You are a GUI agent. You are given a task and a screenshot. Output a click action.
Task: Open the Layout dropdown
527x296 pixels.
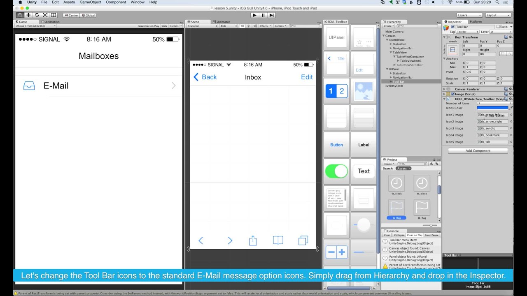coord(498,15)
